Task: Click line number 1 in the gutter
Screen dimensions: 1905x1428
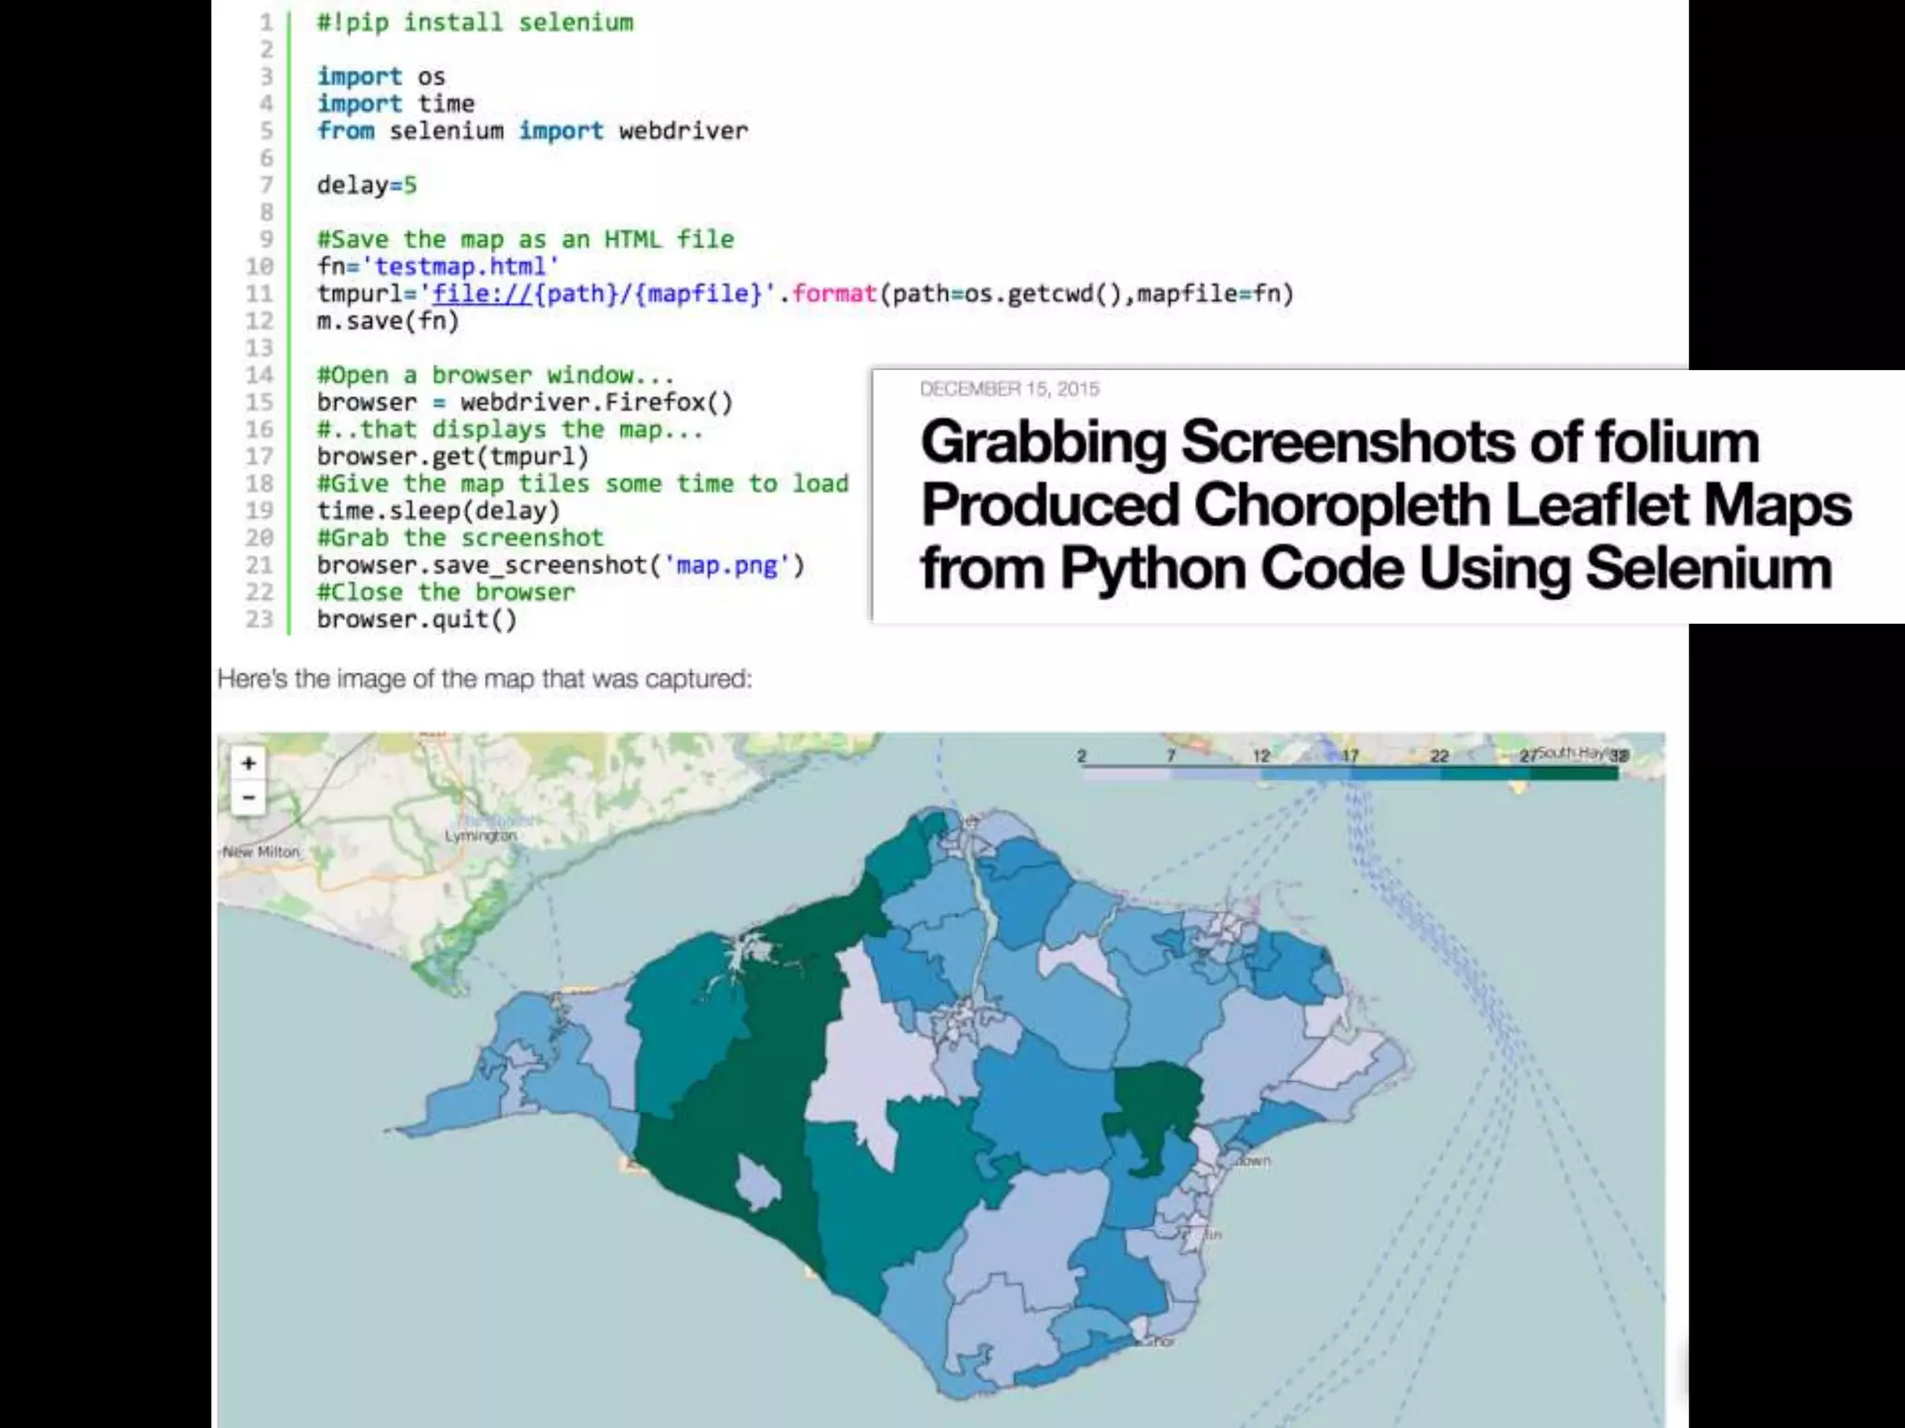Action: click(266, 22)
